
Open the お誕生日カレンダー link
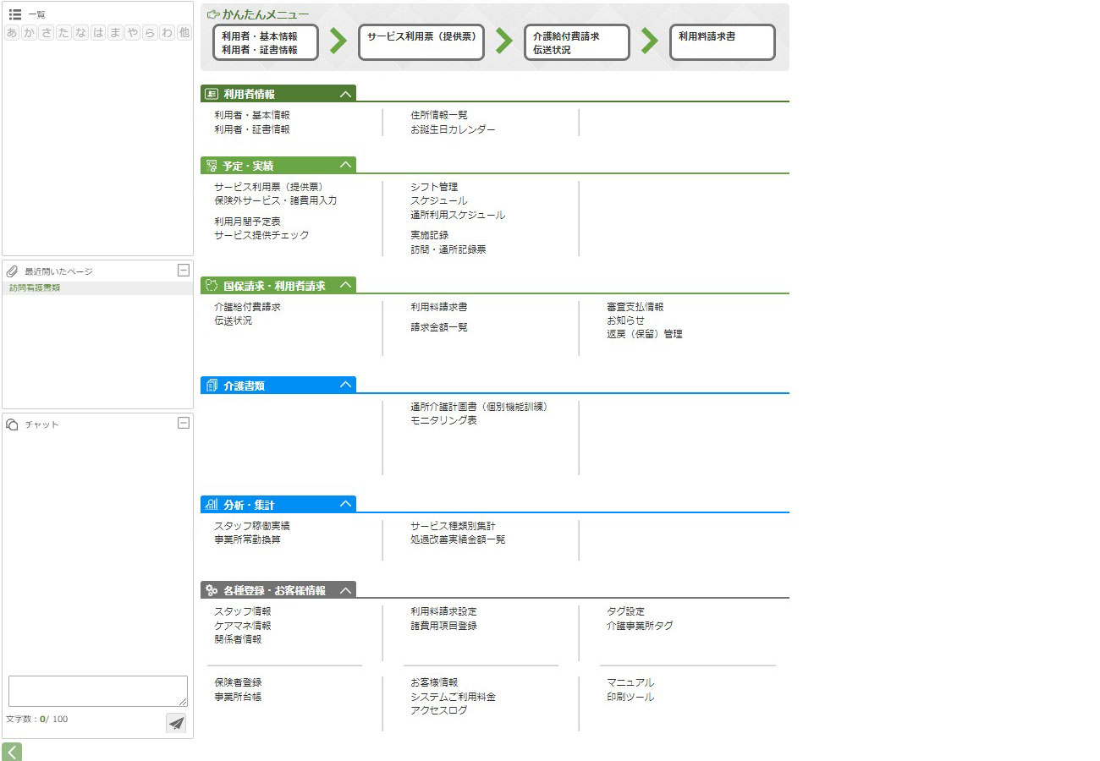(x=453, y=129)
